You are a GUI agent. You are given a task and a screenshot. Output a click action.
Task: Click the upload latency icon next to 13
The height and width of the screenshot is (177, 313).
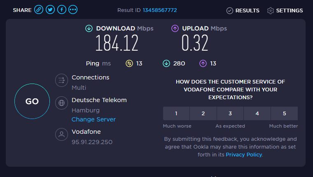(203, 63)
